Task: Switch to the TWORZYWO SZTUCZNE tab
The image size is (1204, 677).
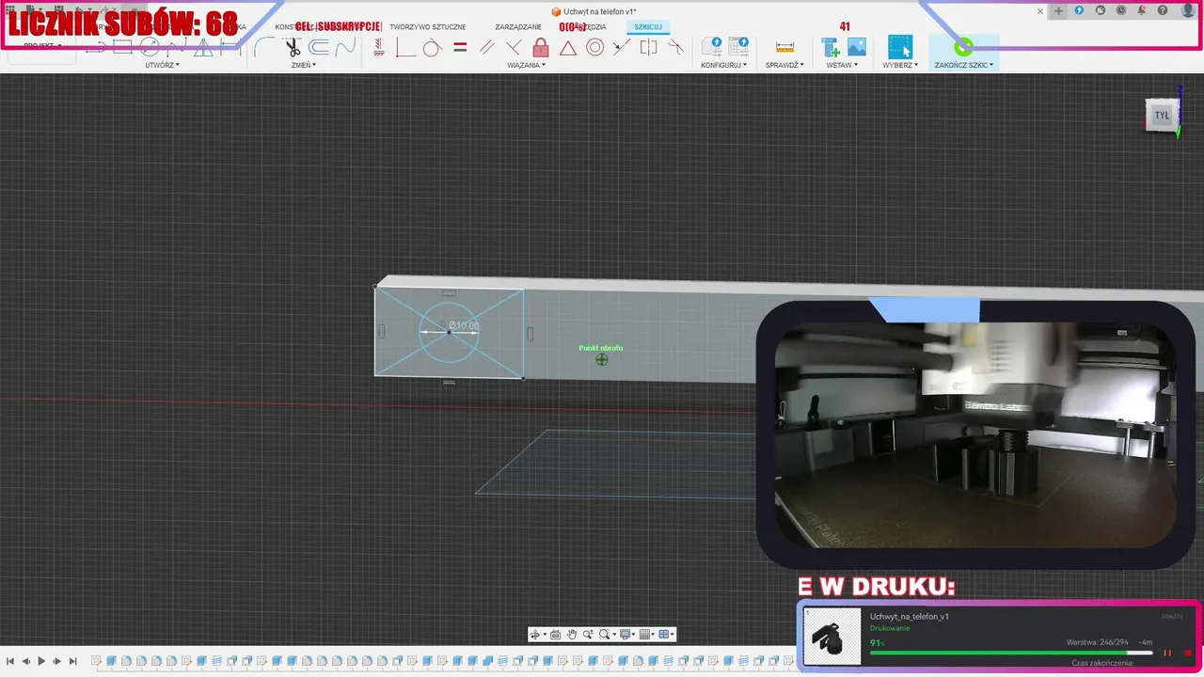Action: tap(427, 26)
